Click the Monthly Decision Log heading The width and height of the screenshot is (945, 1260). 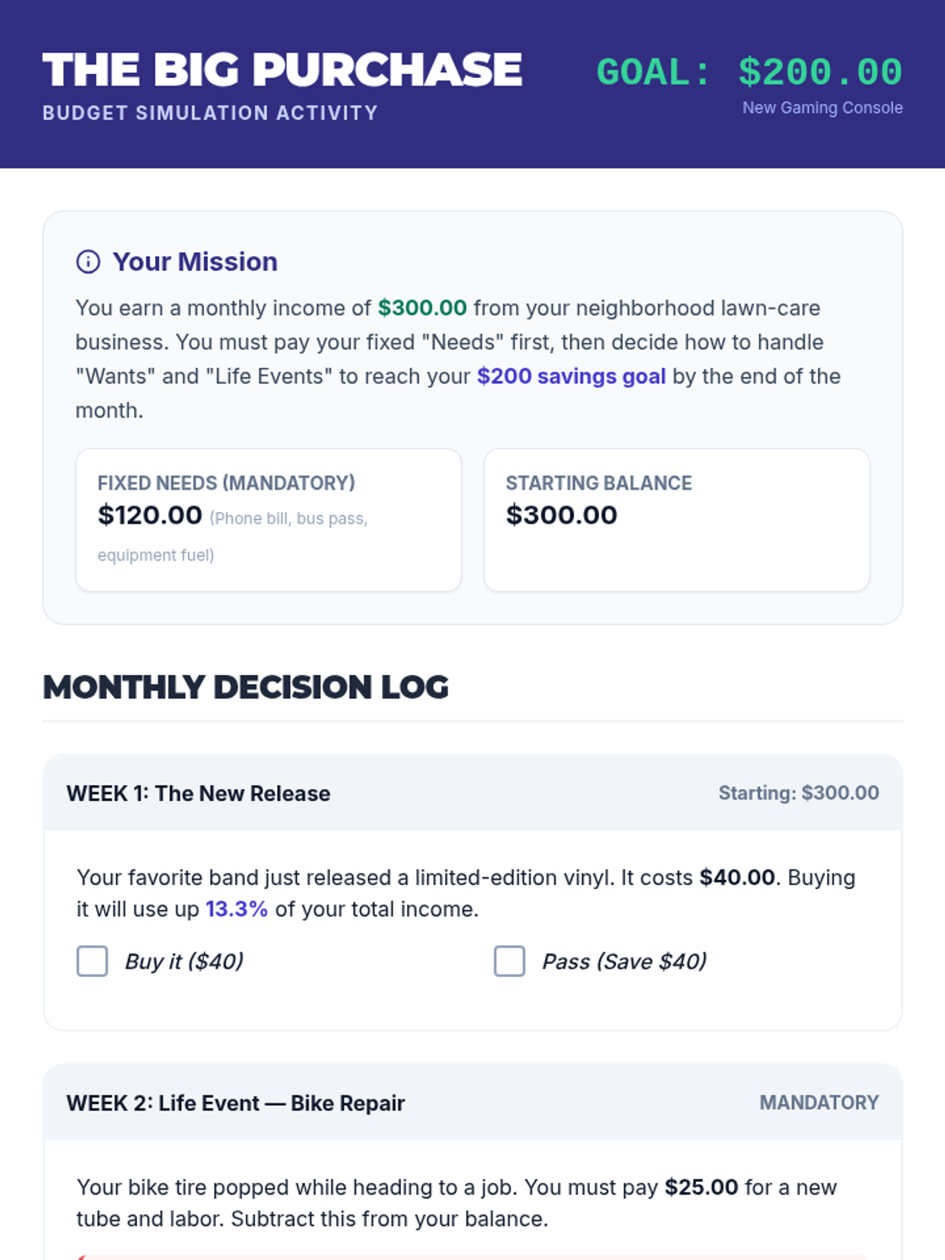coord(246,687)
